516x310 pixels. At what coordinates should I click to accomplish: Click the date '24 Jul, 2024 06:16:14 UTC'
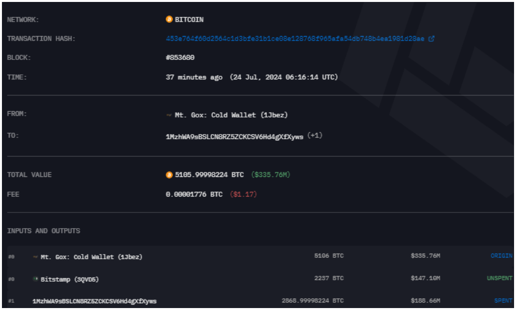(x=284, y=77)
